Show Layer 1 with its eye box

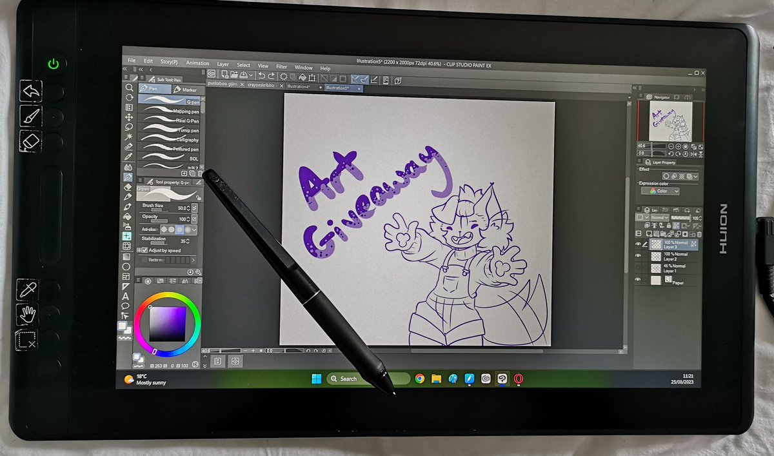[639, 268]
